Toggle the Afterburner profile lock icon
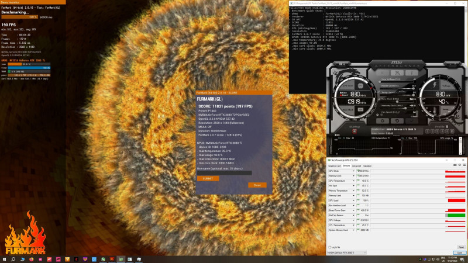The height and width of the screenshot is (263, 468). [447, 126]
